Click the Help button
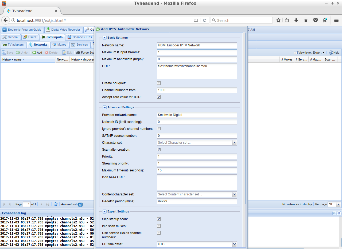342x249 pixels. click(x=334, y=53)
